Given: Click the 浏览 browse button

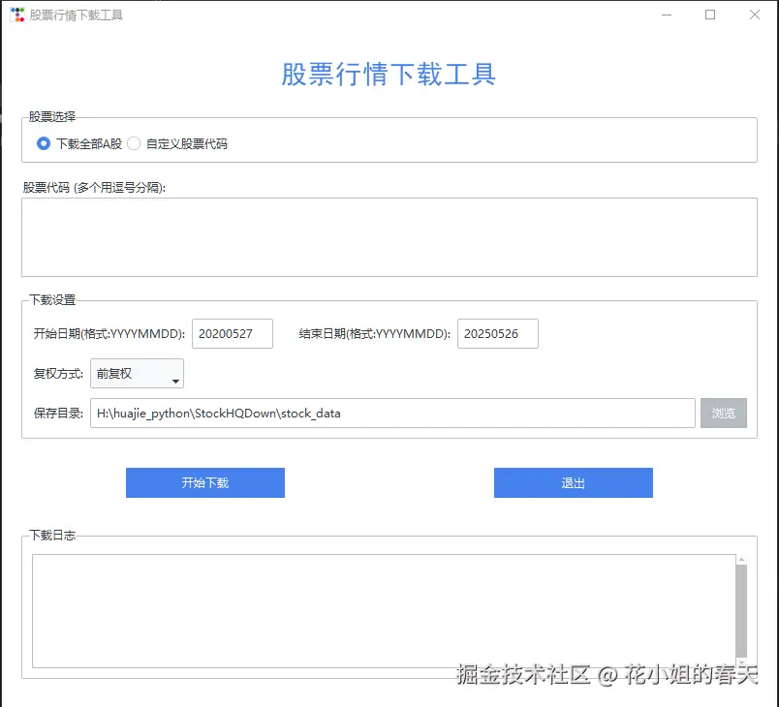Looking at the screenshot, I should tap(724, 414).
